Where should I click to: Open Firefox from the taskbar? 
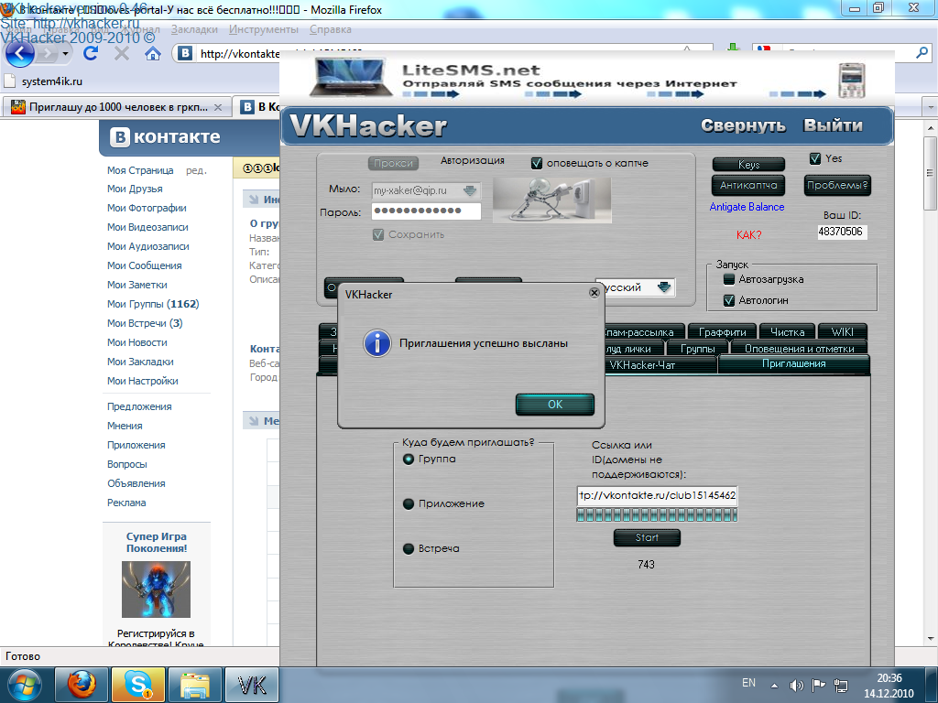point(82,685)
